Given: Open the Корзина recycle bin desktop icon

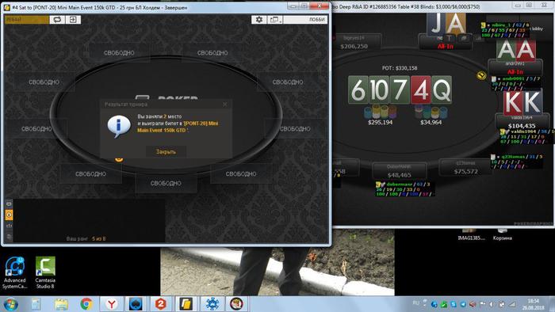Looking at the screenshot, I should point(502,235).
